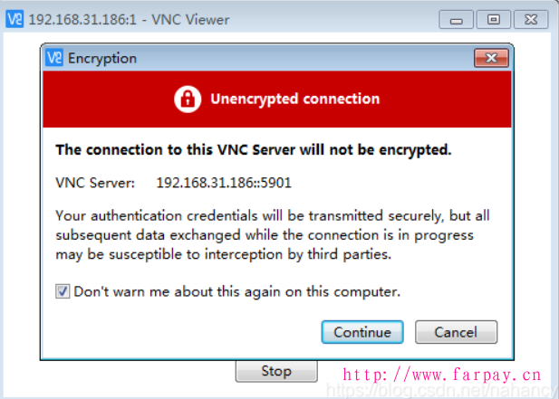Cancel the unencrypted connection dialog
Image resolution: width=559 pixels, height=399 pixels.
(456, 332)
